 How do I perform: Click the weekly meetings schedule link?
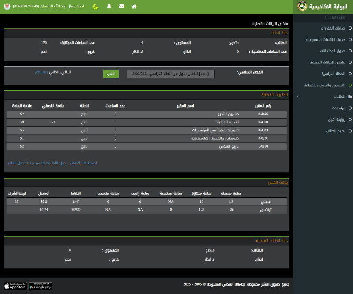click(52, 163)
